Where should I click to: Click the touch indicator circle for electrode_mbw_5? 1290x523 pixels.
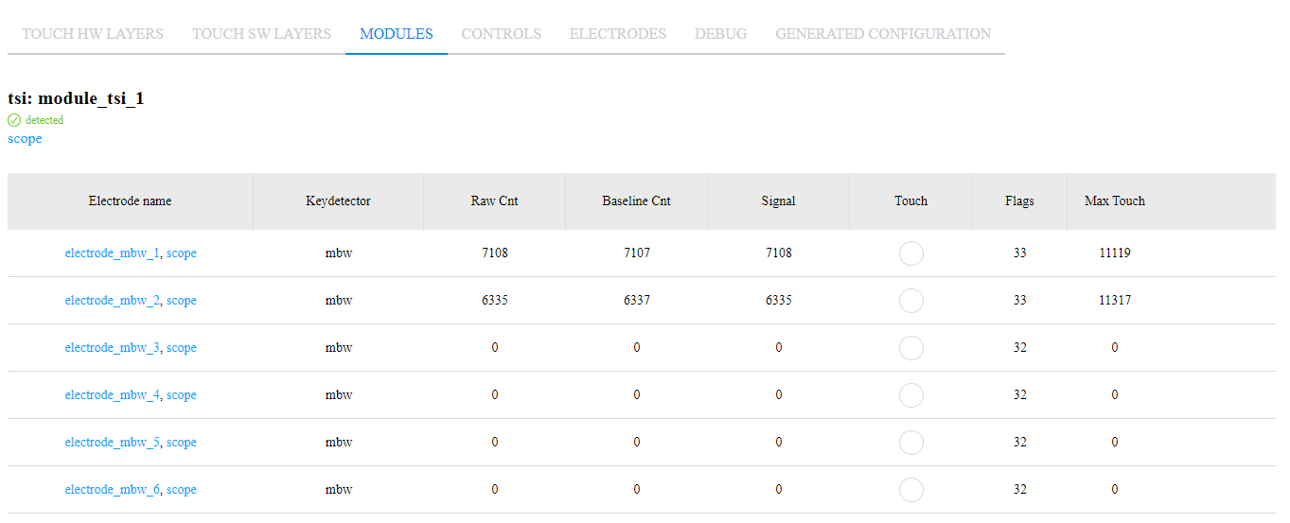tap(910, 443)
